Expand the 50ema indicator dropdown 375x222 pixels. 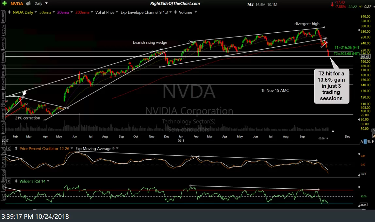click(x=54, y=12)
